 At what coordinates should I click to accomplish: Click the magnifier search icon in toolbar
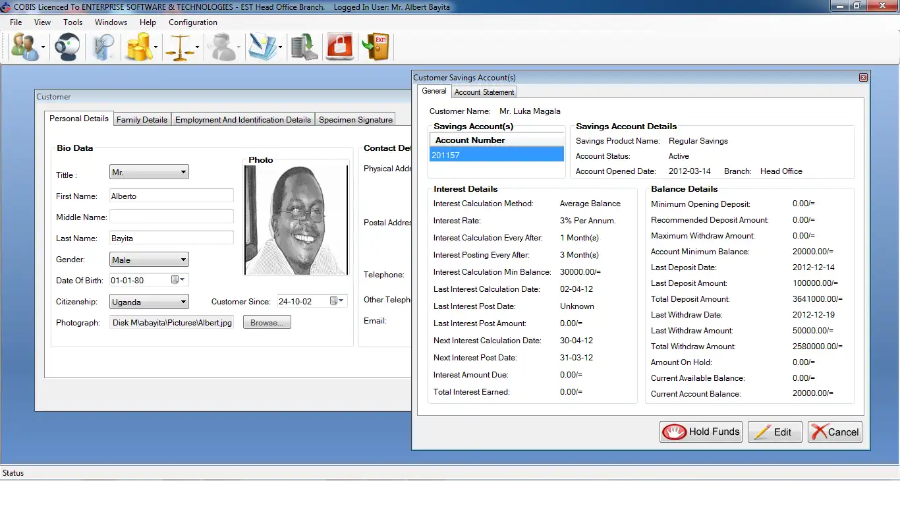[103, 47]
